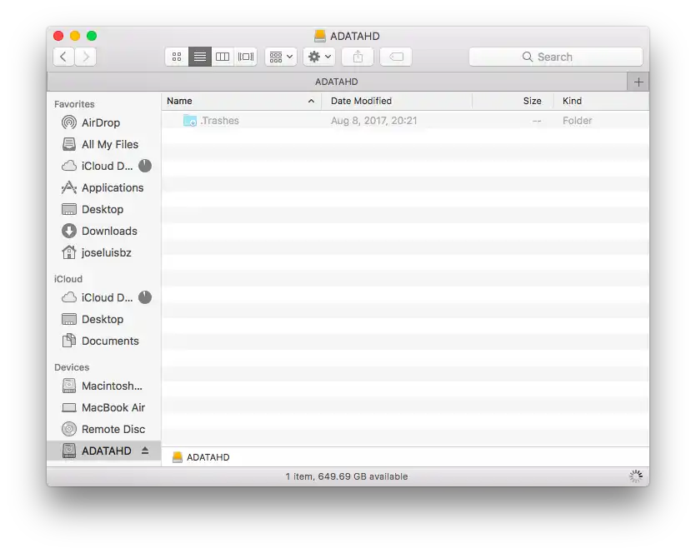696x553 pixels.
Task: Eject the ADATAHD drive
Action: [145, 451]
